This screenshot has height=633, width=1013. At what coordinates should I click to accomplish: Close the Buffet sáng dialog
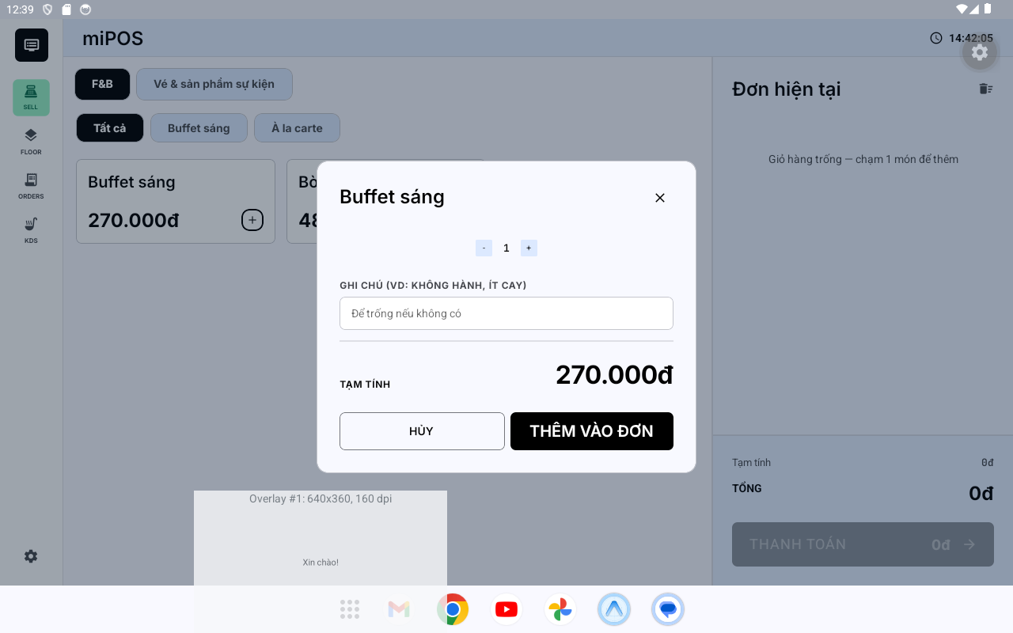660,198
